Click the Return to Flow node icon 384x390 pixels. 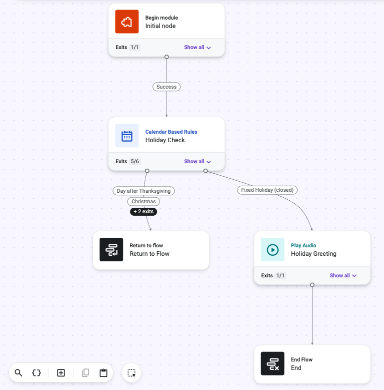point(111,249)
